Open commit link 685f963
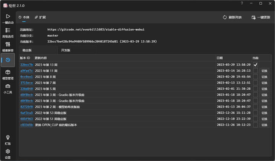The height and width of the screenshot is (161, 275). (26, 119)
